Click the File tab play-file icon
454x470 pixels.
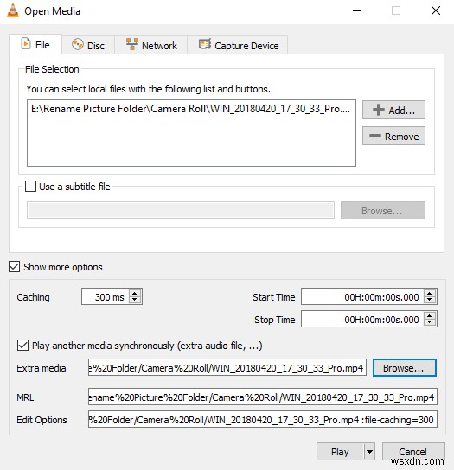tap(26, 44)
